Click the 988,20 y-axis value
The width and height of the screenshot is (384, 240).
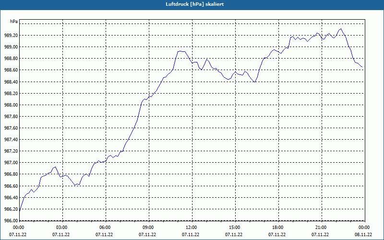click(x=11, y=93)
